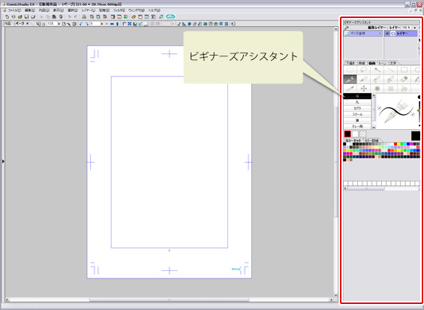This screenshot has height=310, width=424.
Task: Select the white background color swatch
Action: pyautogui.click(x=355, y=134)
